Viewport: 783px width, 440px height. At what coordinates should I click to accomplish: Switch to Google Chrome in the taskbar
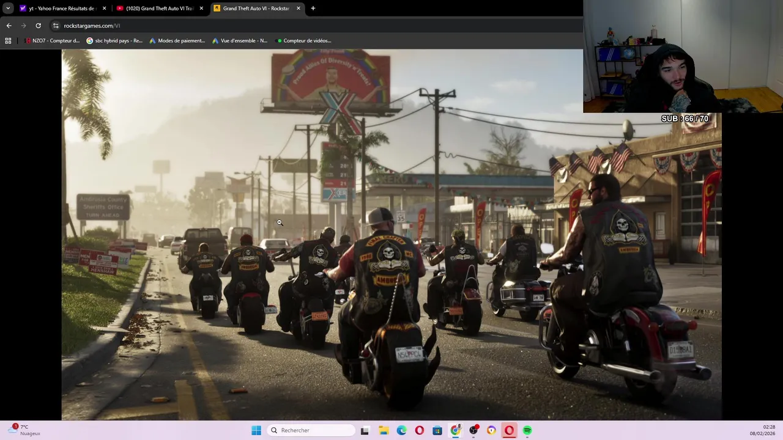(455, 430)
